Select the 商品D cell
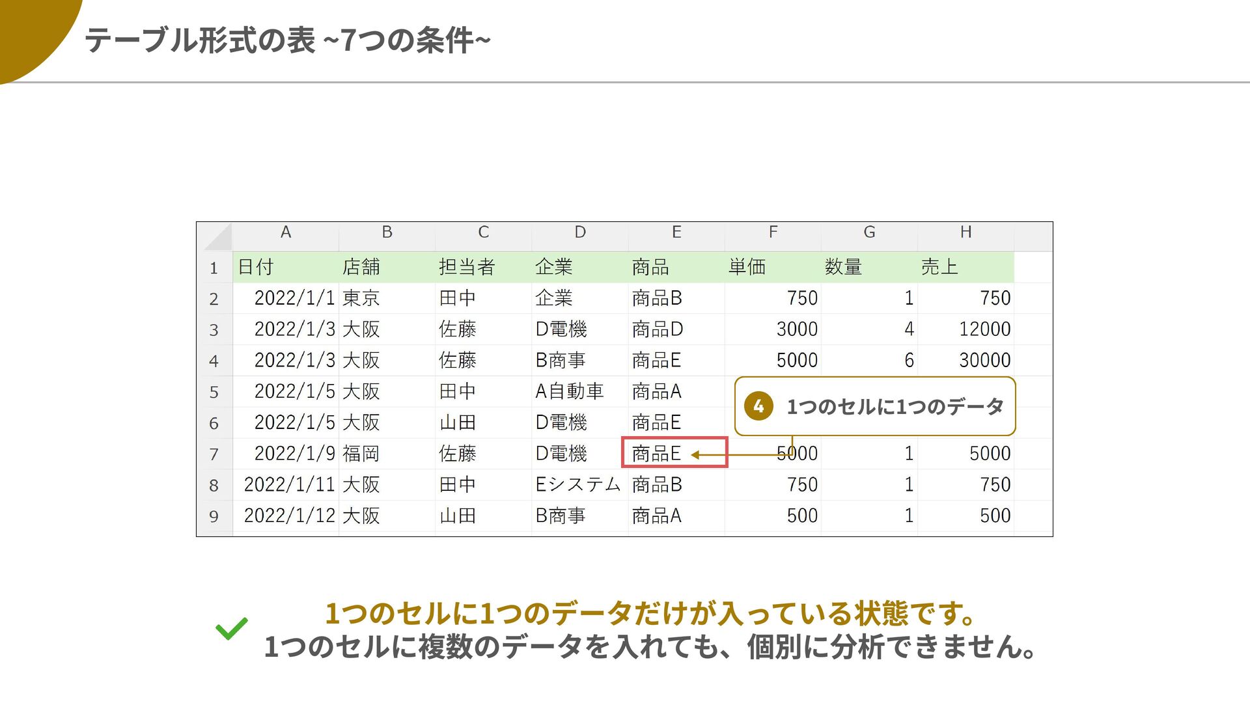 coord(676,329)
